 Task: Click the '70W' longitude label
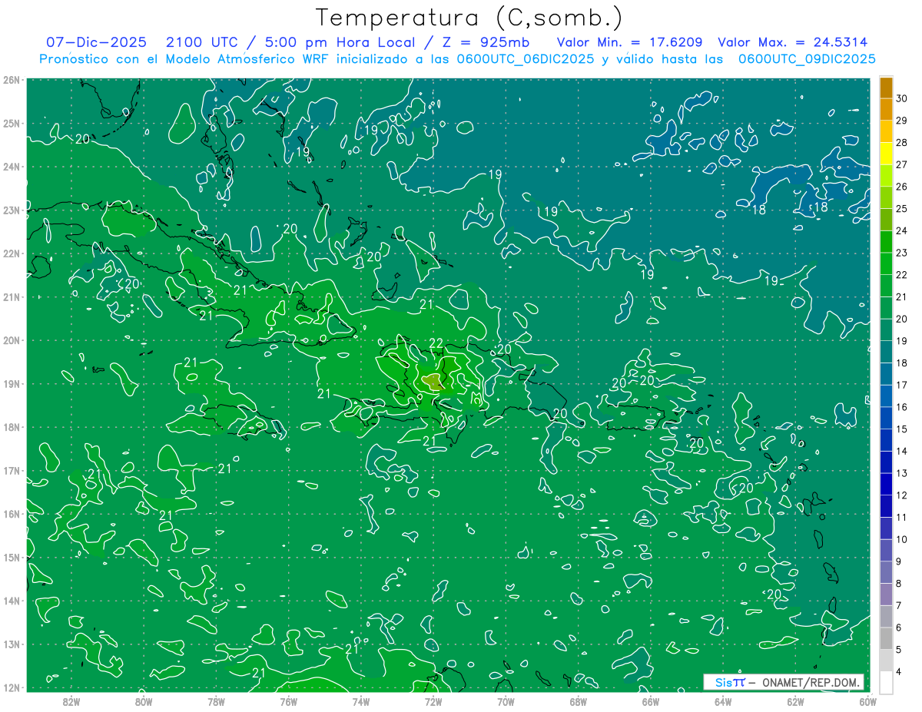[x=506, y=701]
